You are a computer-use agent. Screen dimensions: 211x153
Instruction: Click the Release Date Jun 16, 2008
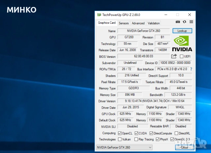tap(128, 50)
